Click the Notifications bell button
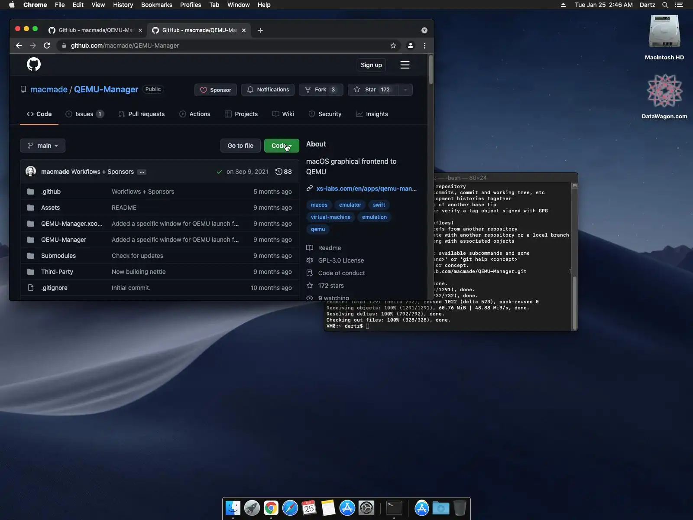This screenshot has width=693, height=520. tap(268, 90)
